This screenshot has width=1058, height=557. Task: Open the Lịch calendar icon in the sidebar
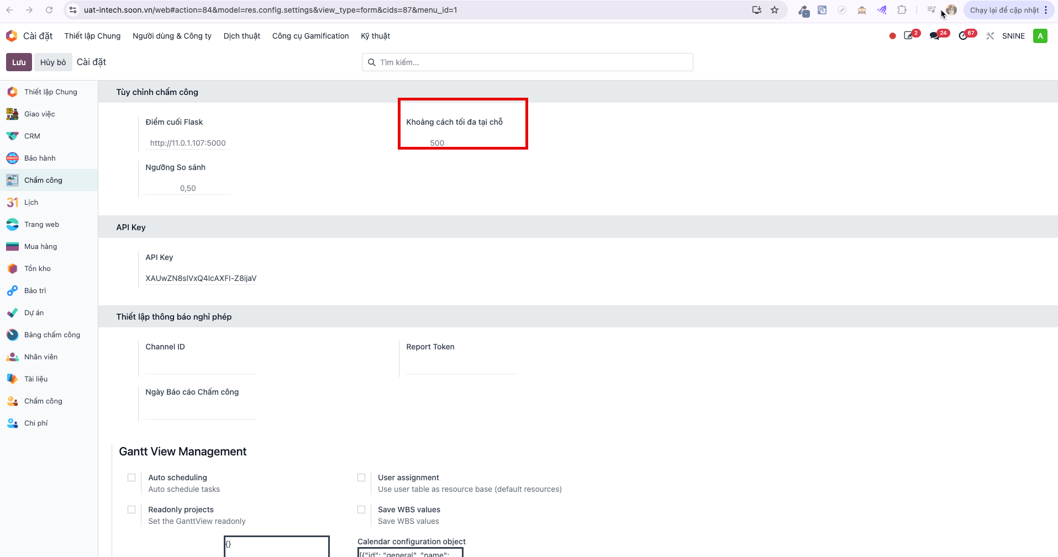coord(12,202)
